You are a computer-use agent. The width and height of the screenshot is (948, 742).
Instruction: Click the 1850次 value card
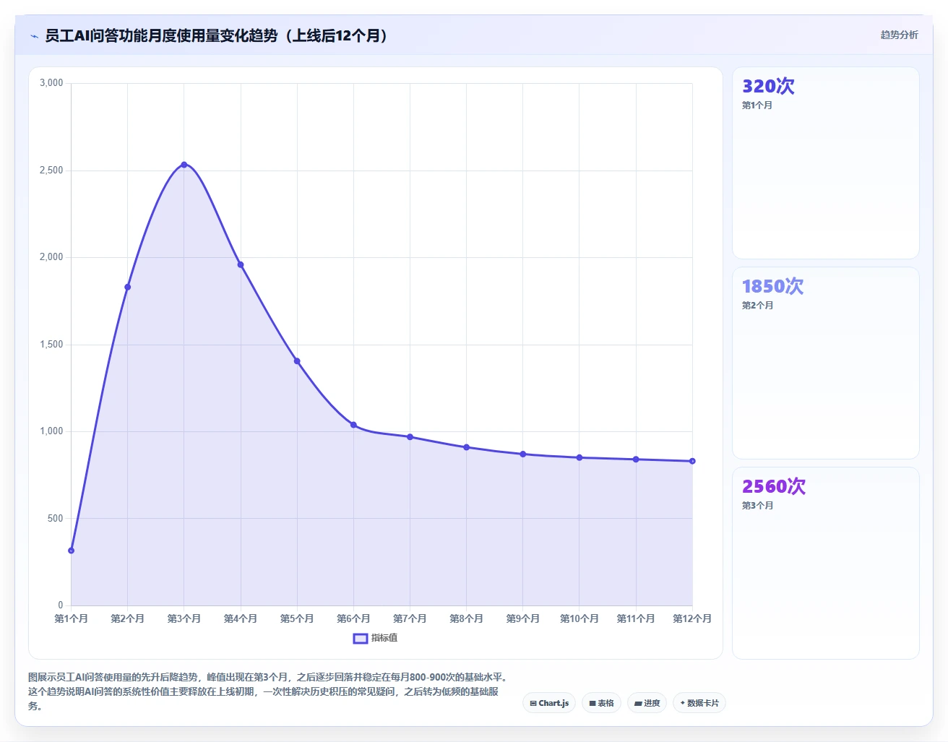point(826,363)
